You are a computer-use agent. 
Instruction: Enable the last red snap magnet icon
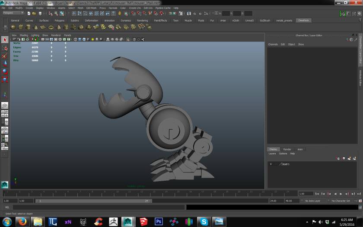162,13
